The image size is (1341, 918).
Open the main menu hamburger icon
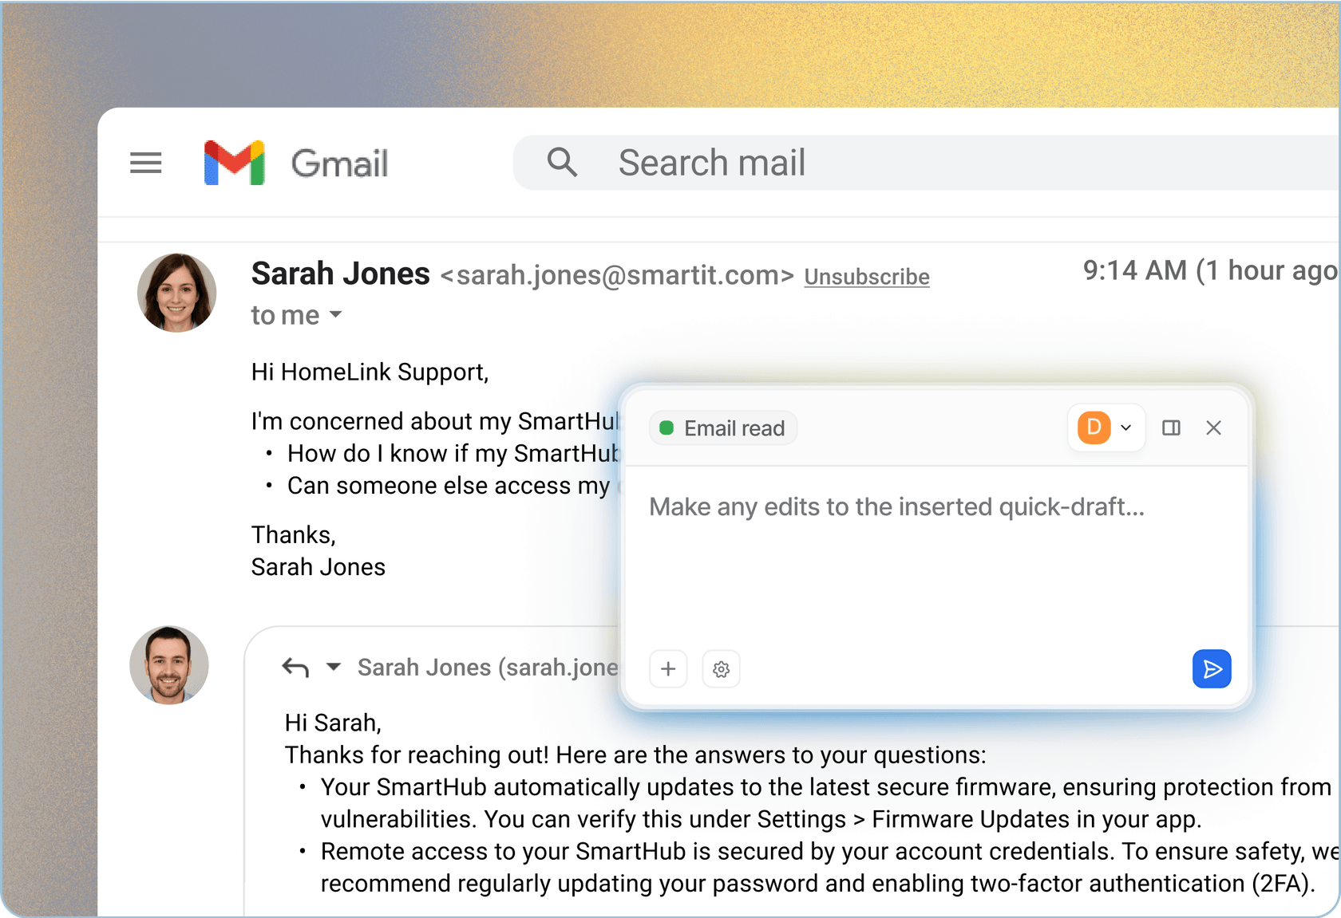click(x=146, y=163)
